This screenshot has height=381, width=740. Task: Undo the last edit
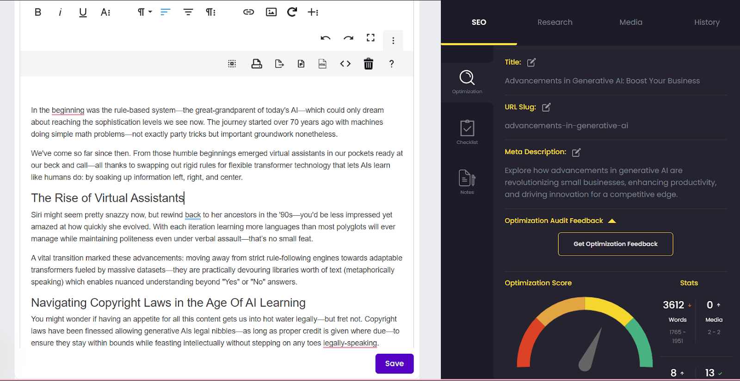click(x=326, y=38)
